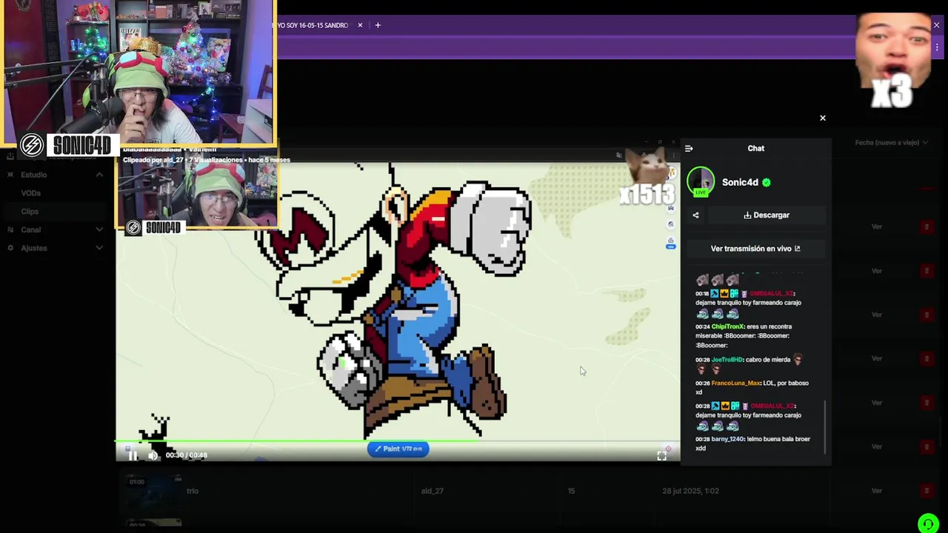
Task: Close the clip viewer modal
Action: [822, 118]
